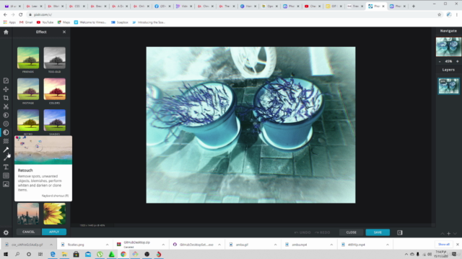Image resolution: width=462 pixels, height=259 pixels.
Task: Apply the FRIENDS effect preset
Action: pos(28,58)
